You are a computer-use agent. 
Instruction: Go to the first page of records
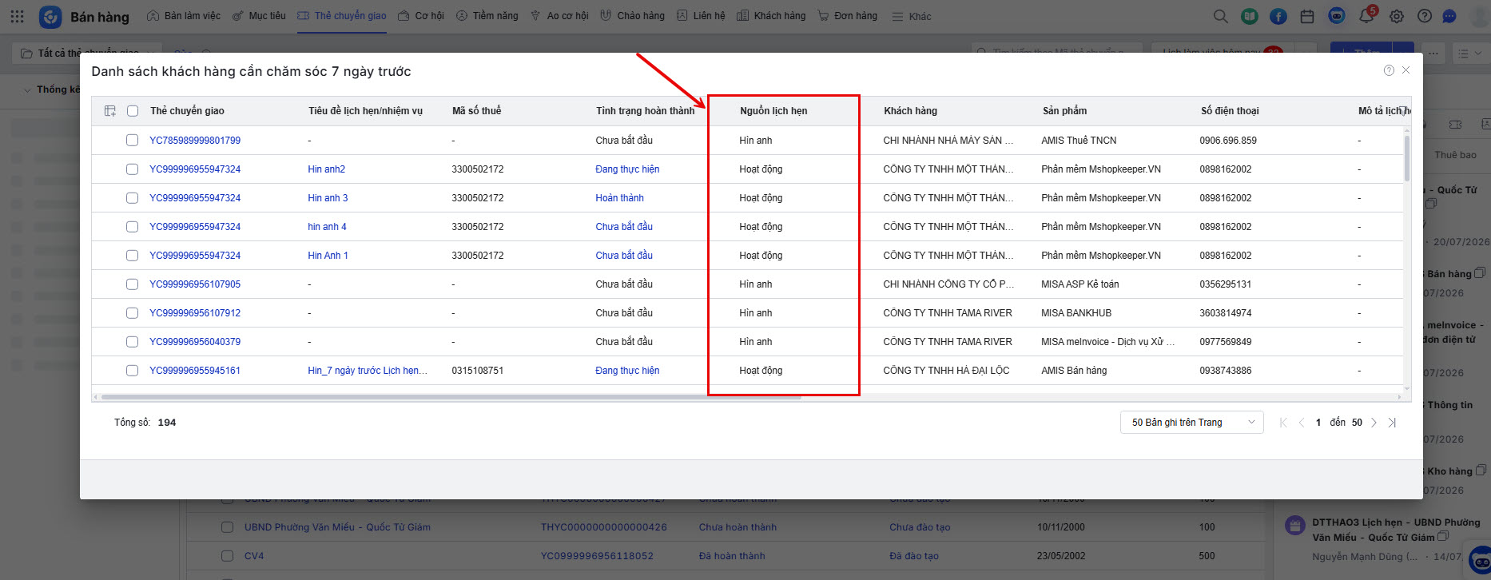click(x=1283, y=423)
